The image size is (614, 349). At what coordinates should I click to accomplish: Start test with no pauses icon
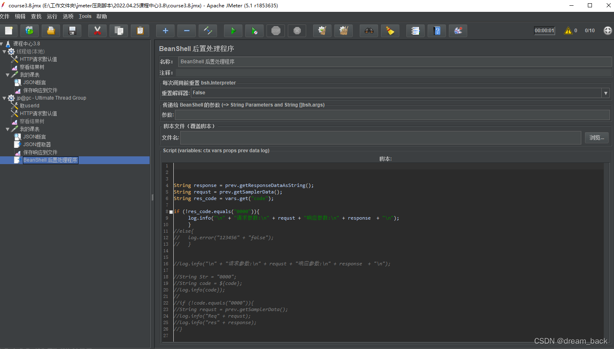(x=254, y=31)
